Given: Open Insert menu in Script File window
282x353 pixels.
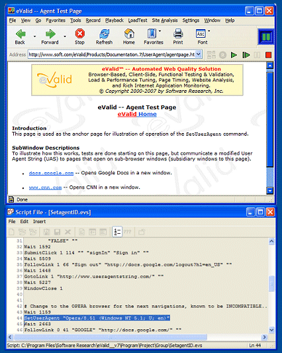Looking at the screenshot, I should point(39,221).
